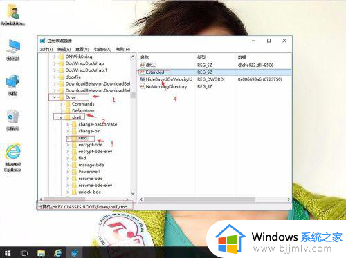The height and width of the screenshot is (258, 346).
Task: Expand the DNWithString key
Action: pyautogui.click(x=55, y=57)
